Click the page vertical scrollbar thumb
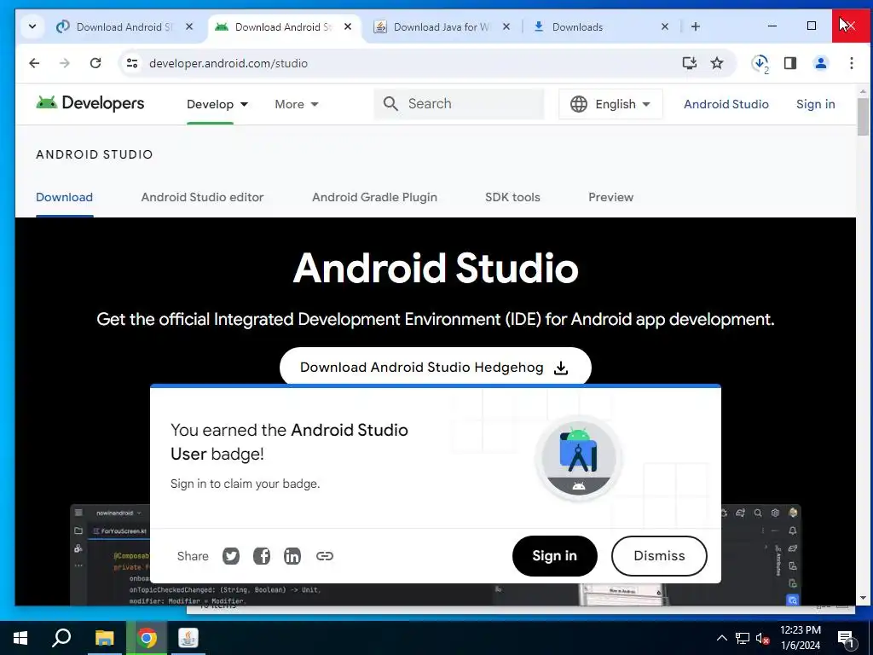Screen dimensions: 873x655 (x=863, y=116)
